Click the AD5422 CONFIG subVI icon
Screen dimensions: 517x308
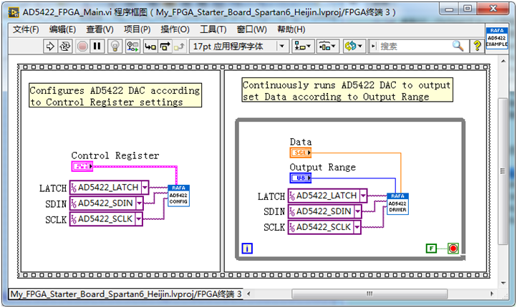pos(178,196)
